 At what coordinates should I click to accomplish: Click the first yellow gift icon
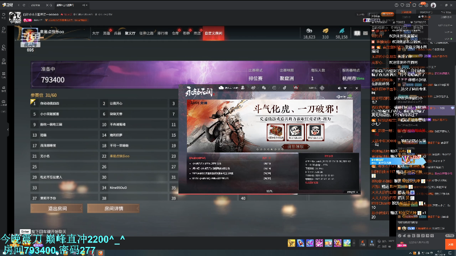click(x=291, y=243)
